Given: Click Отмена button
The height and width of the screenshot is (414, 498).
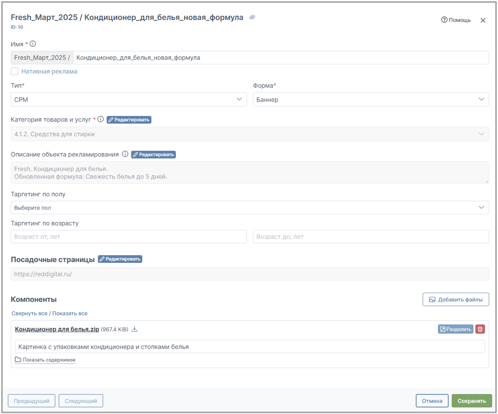Looking at the screenshot, I should [432, 401].
